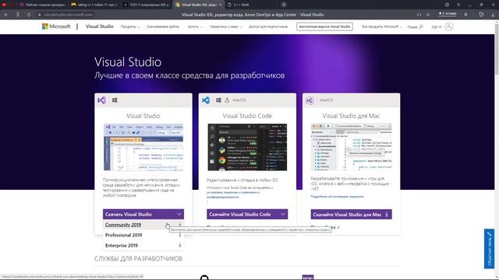
Task: Switch to the rating c++ browser tab
Action: coord(94,5)
